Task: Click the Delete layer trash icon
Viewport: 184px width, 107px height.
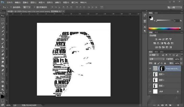Action: pyautogui.click(x=178, y=105)
